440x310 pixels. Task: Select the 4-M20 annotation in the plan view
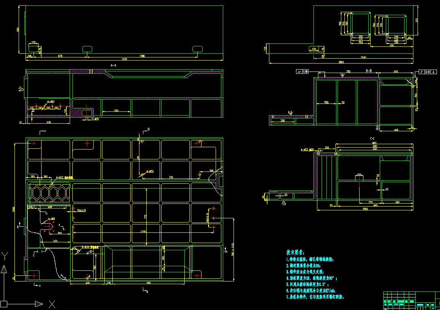pyautogui.click(x=150, y=171)
